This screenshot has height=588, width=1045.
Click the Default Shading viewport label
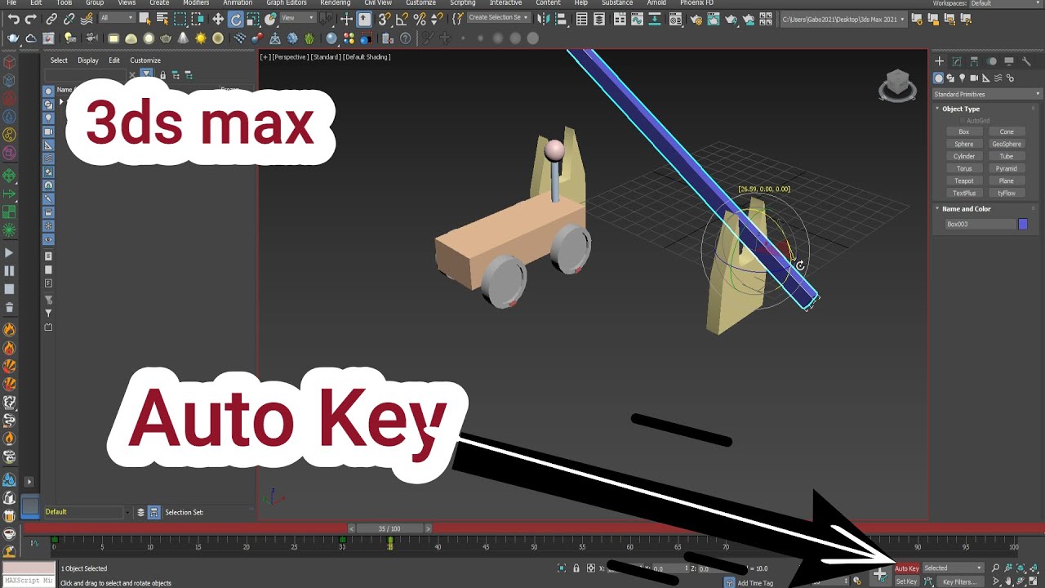click(367, 57)
